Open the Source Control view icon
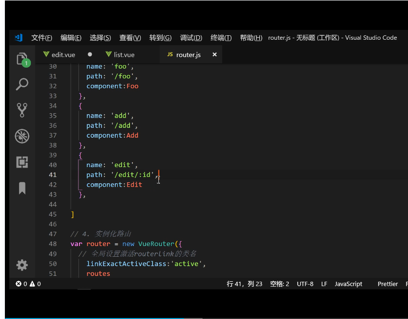Screen dimensions: 408x319 coord(22,110)
